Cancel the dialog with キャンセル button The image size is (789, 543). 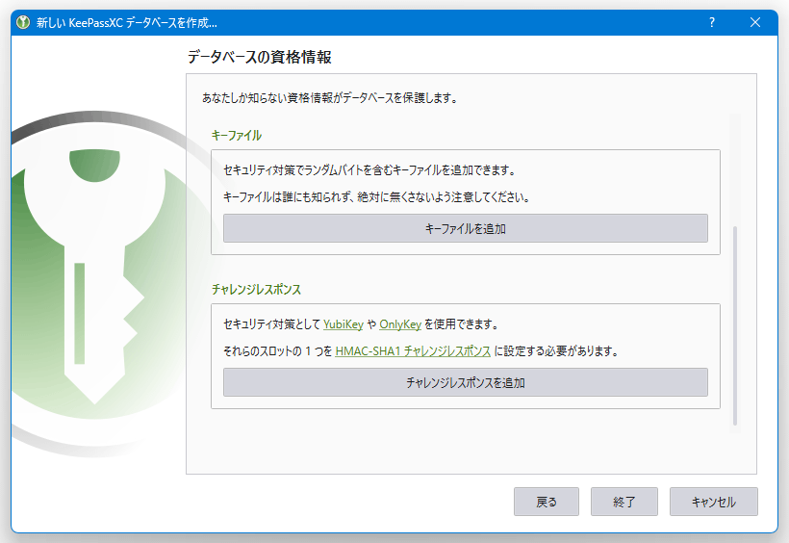point(714,502)
